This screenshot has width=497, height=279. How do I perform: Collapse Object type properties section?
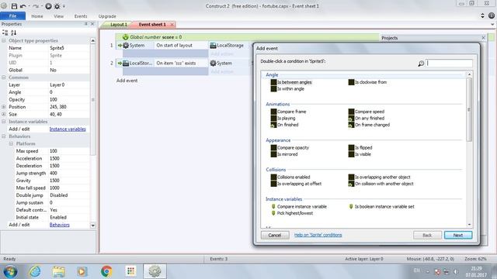pos(4,40)
